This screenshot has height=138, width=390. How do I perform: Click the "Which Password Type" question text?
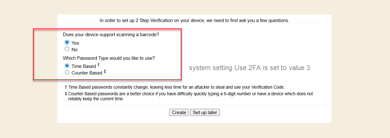109,58
